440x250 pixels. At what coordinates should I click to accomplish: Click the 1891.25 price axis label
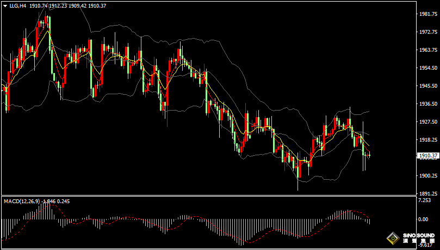tap(428, 193)
